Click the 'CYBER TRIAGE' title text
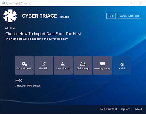The height and width of the screenshot is (114, 146). pyautogui.click(x=40, y=16)
